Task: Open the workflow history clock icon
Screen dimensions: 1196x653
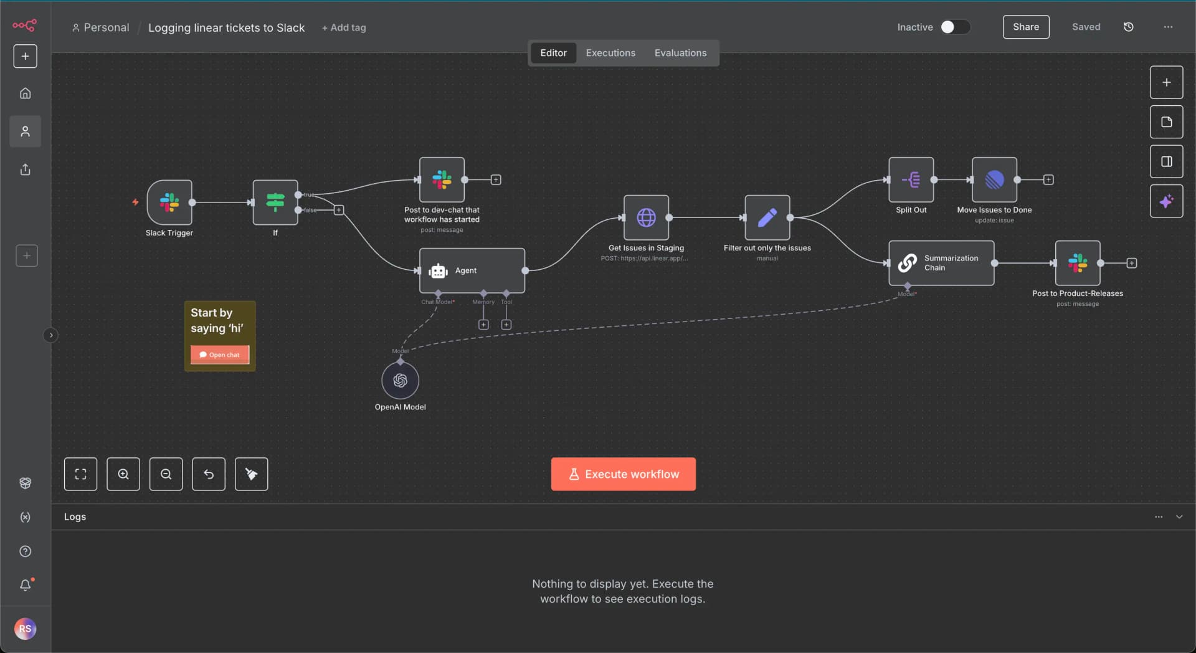Action: tap(1128, 27)
